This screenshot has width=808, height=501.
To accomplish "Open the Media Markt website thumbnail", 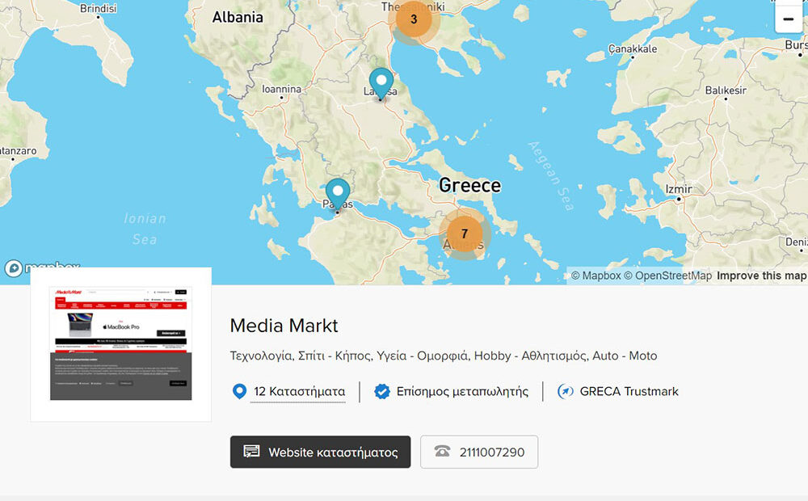I will pyautogui.click(x=120, y=343).
